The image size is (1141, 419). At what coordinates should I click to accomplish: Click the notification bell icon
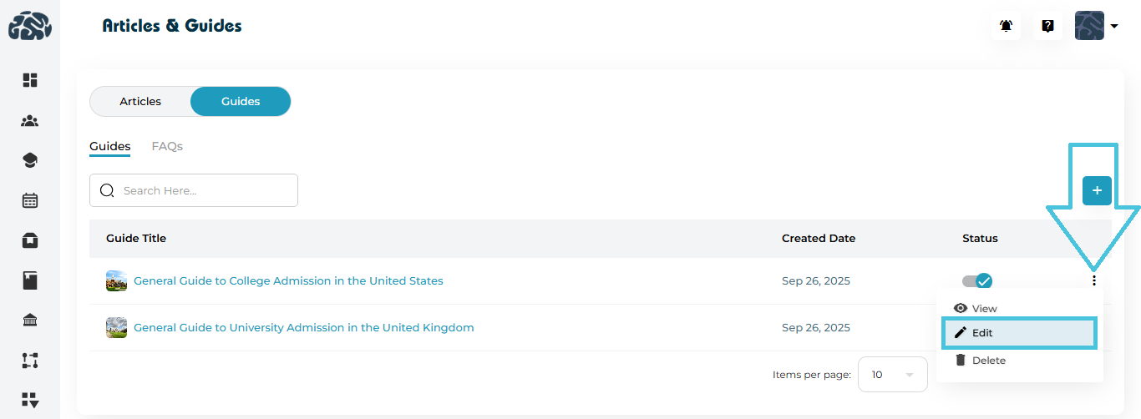click(x=1006, y=26)
